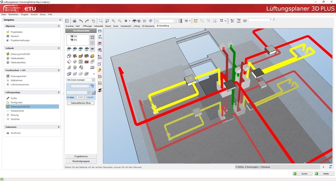Click the view rotate icon in vertical strip
The width and height of the screenshot is (336, 181).
pos(100,37)
